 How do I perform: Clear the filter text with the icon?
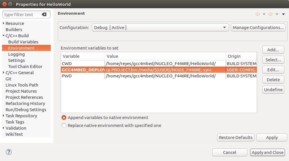[44, 14]
